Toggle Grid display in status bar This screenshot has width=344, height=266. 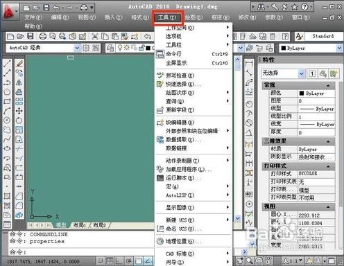pos(110,261)
